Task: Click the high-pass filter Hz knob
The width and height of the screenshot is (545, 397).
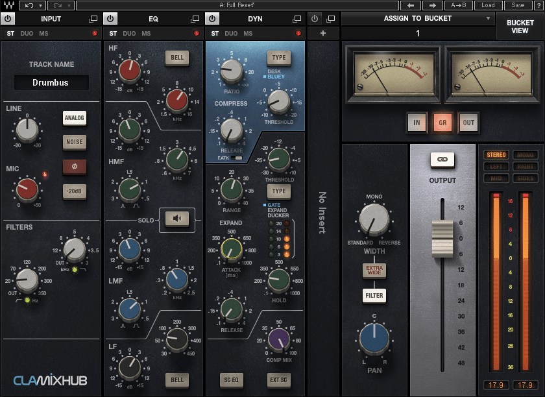Action: (x=27, y=280)
